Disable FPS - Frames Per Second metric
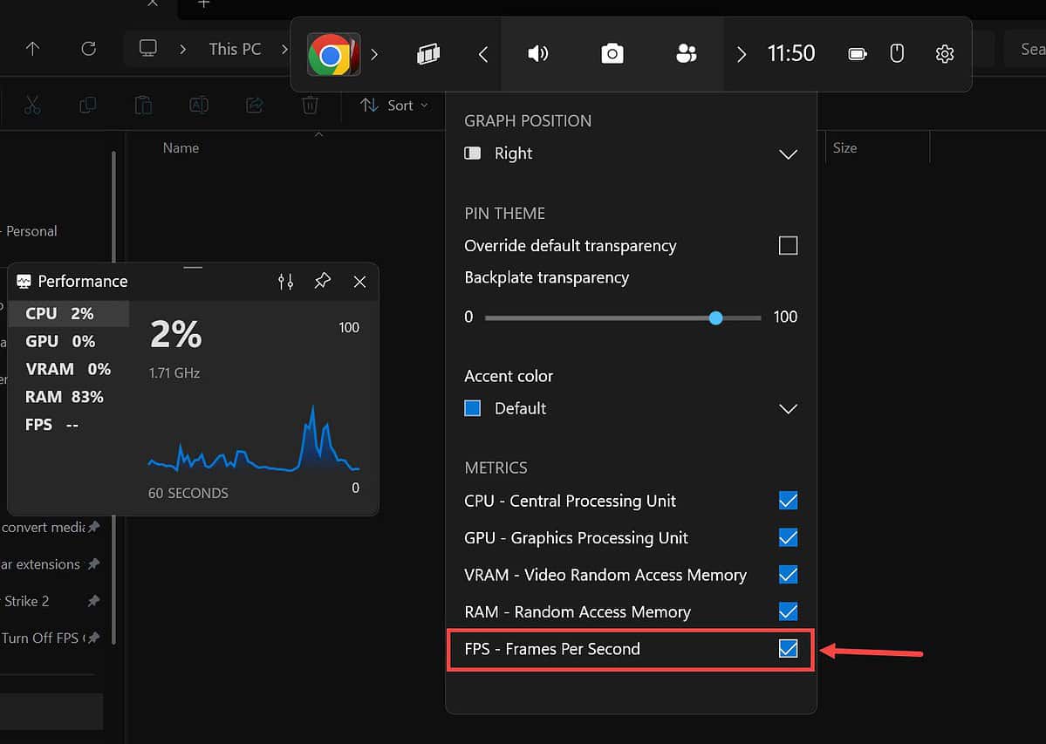The image size is (1046, 744). (788, 649)
